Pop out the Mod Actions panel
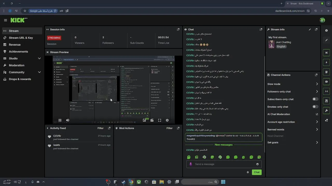The width and height of the screenshot is (332, 186). click(x=178, y=128)
